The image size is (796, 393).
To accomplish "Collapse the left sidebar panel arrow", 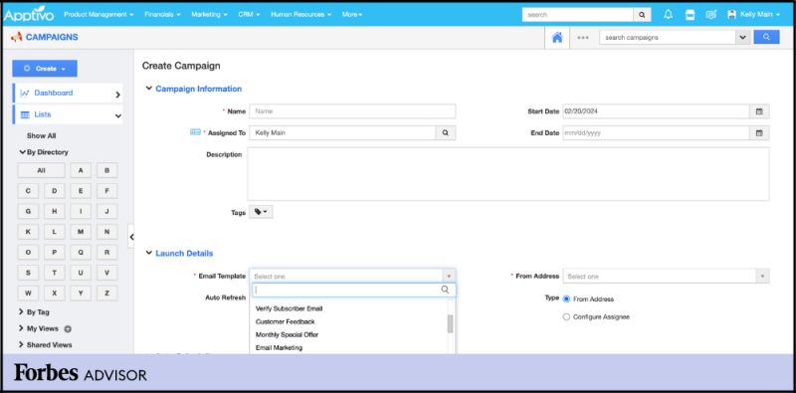I will (x=131, y=237).
